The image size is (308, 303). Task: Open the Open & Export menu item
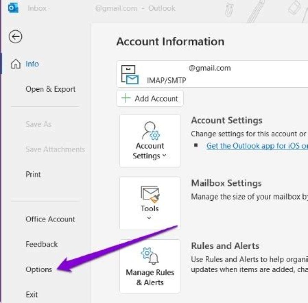[x=50, y=89]
